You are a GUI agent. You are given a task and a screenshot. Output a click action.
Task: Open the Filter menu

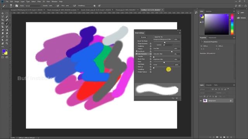39,2
